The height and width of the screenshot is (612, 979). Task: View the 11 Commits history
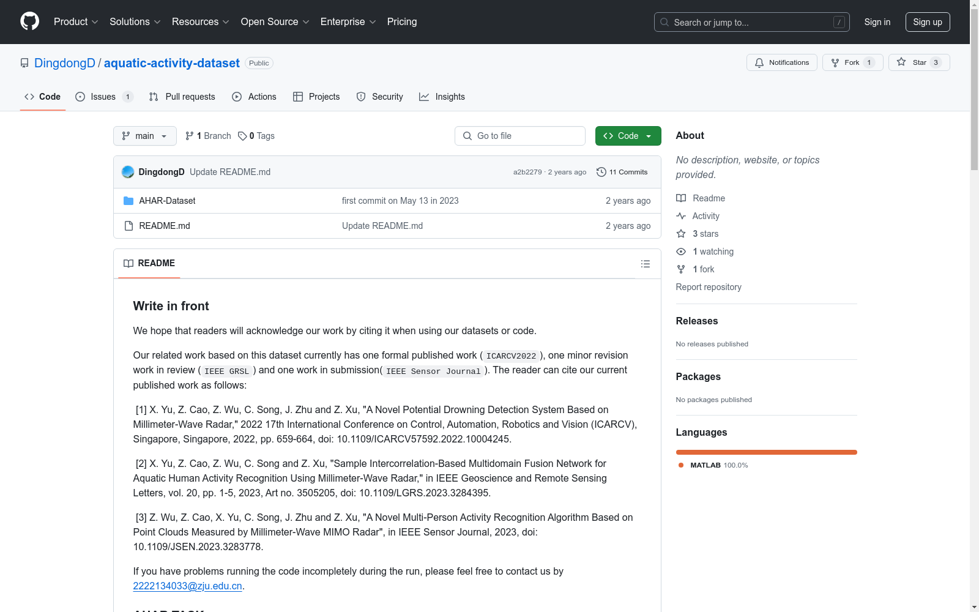point(622,172)
